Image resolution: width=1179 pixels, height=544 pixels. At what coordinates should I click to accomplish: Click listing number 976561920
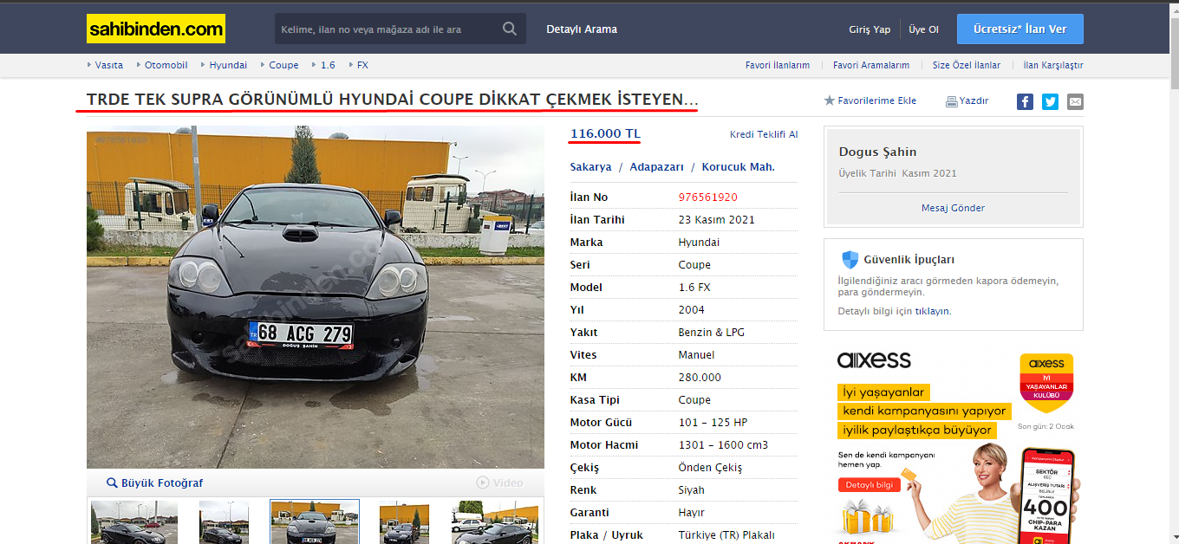[x=707, y=198]
